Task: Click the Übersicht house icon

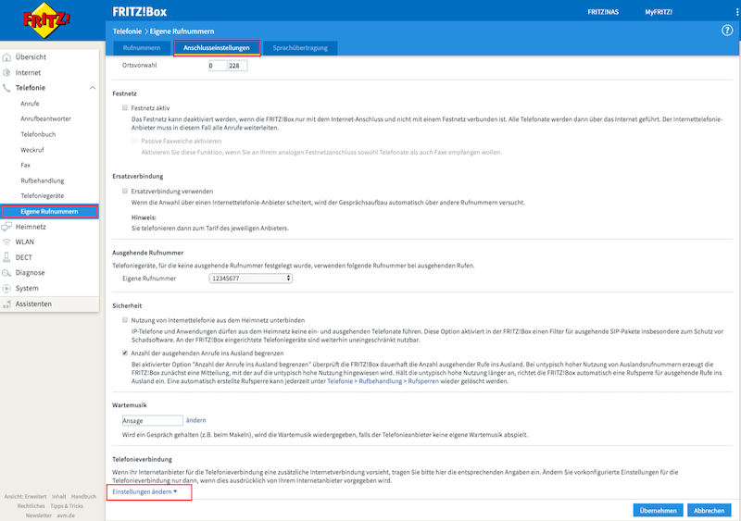Action: [x=6, y=57]
